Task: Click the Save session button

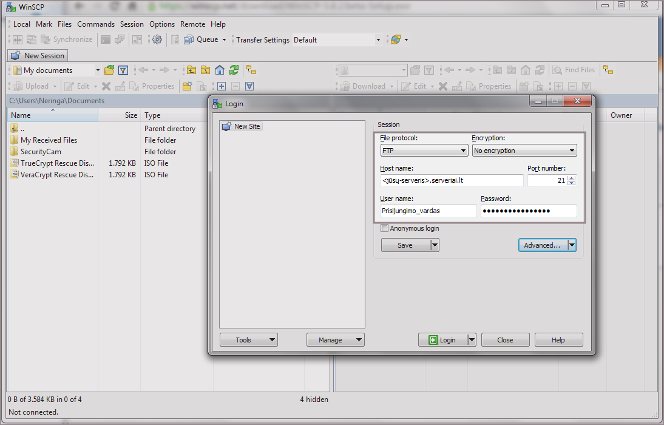Action: pyautogui.click(x=405, y=245)
